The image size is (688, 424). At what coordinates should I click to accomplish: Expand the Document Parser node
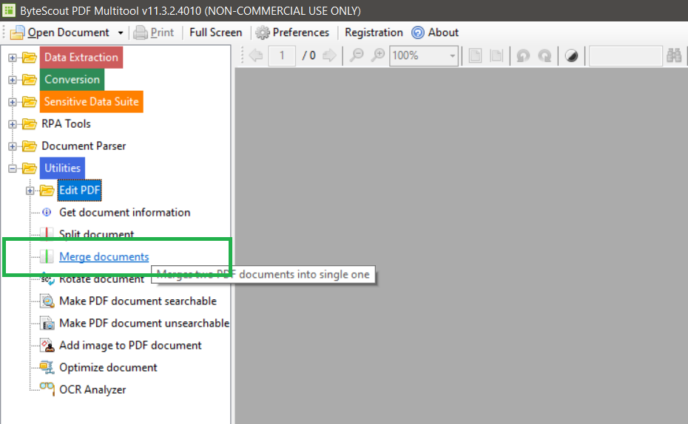13,146
